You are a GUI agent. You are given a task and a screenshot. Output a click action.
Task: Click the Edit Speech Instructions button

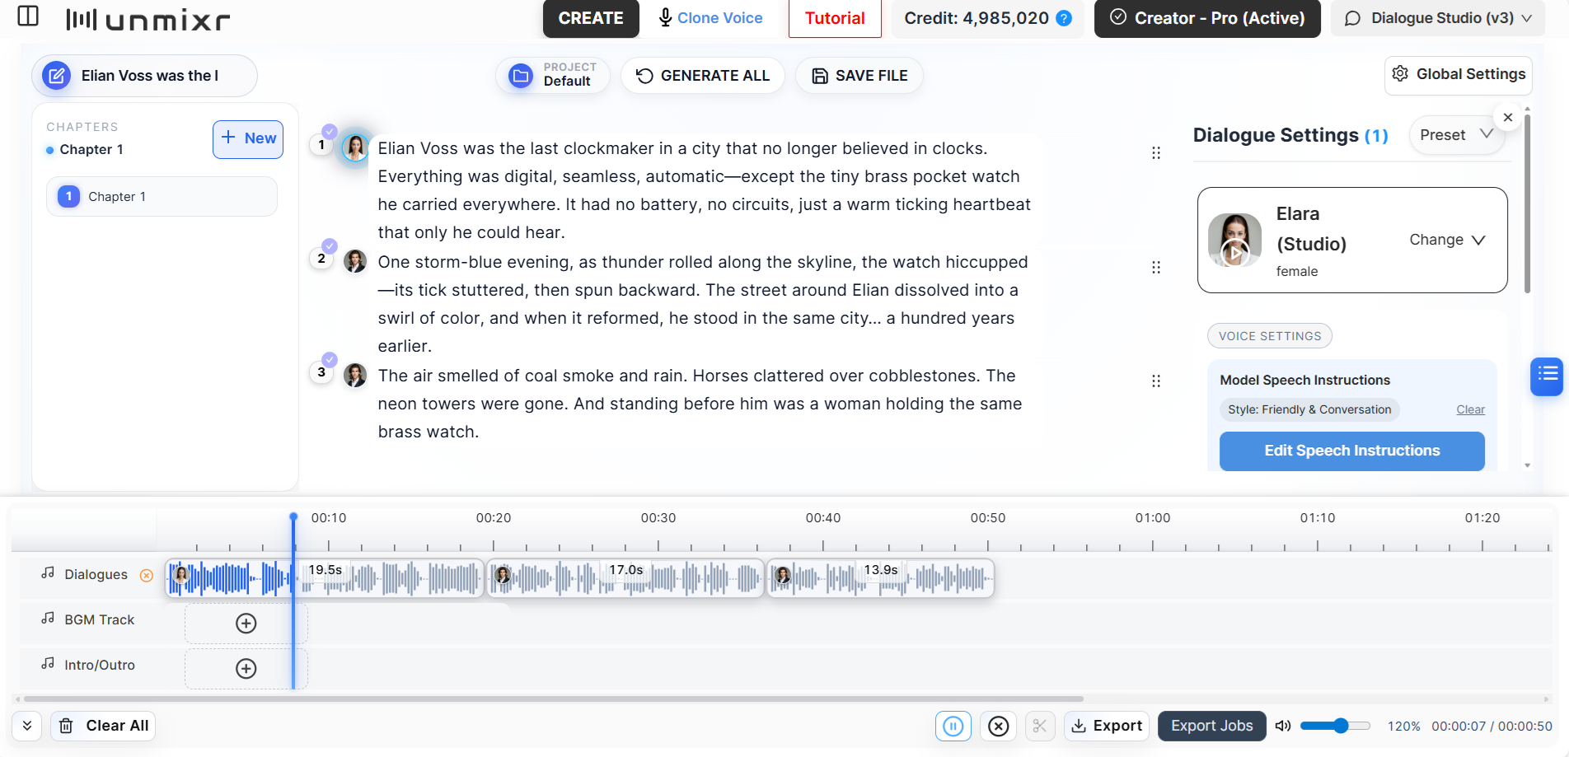tap(1351, 451)
